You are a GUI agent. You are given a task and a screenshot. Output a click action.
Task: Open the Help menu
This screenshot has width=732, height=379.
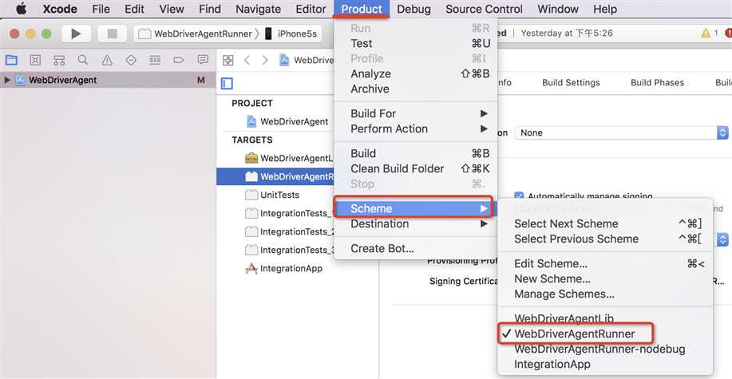(x=605, y=9)
